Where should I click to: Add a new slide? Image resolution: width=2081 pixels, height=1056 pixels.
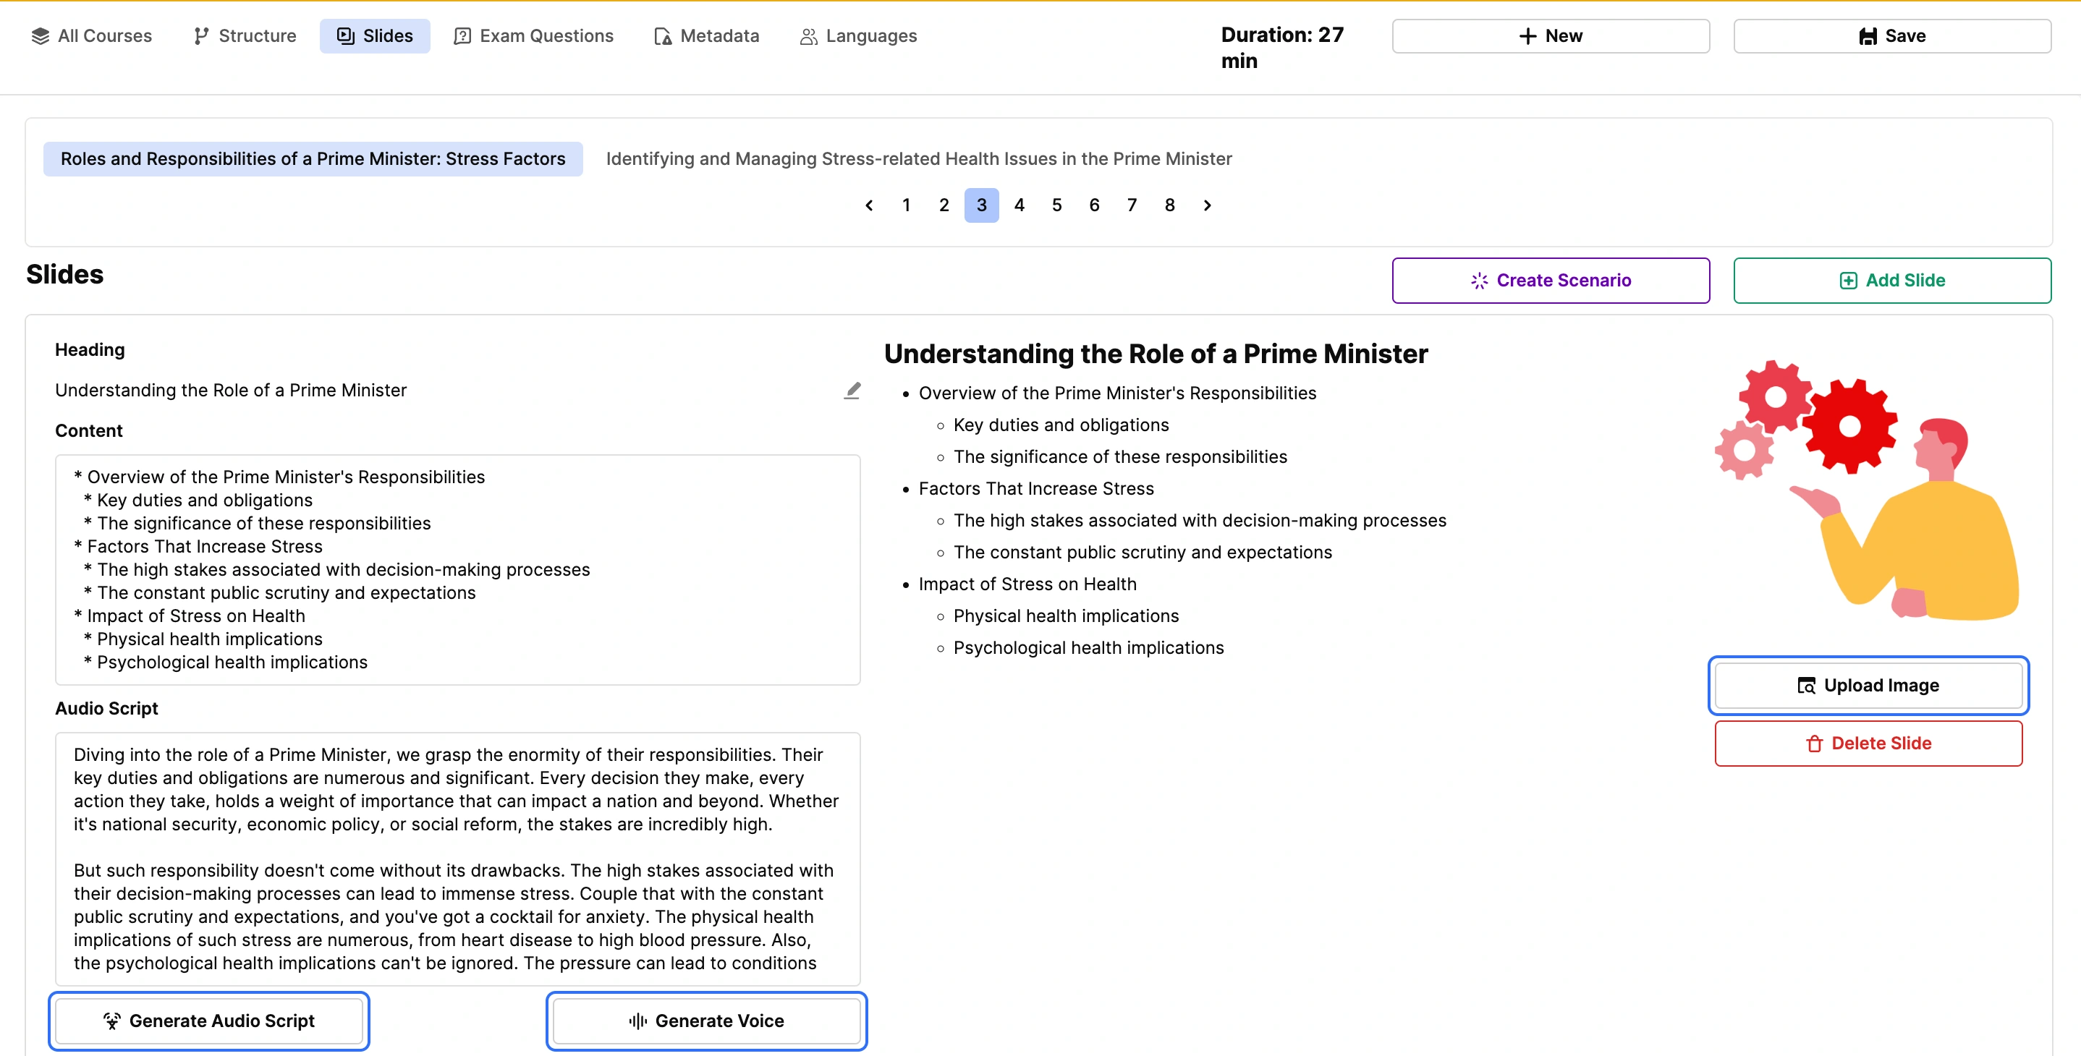(x=1891, y=280)
